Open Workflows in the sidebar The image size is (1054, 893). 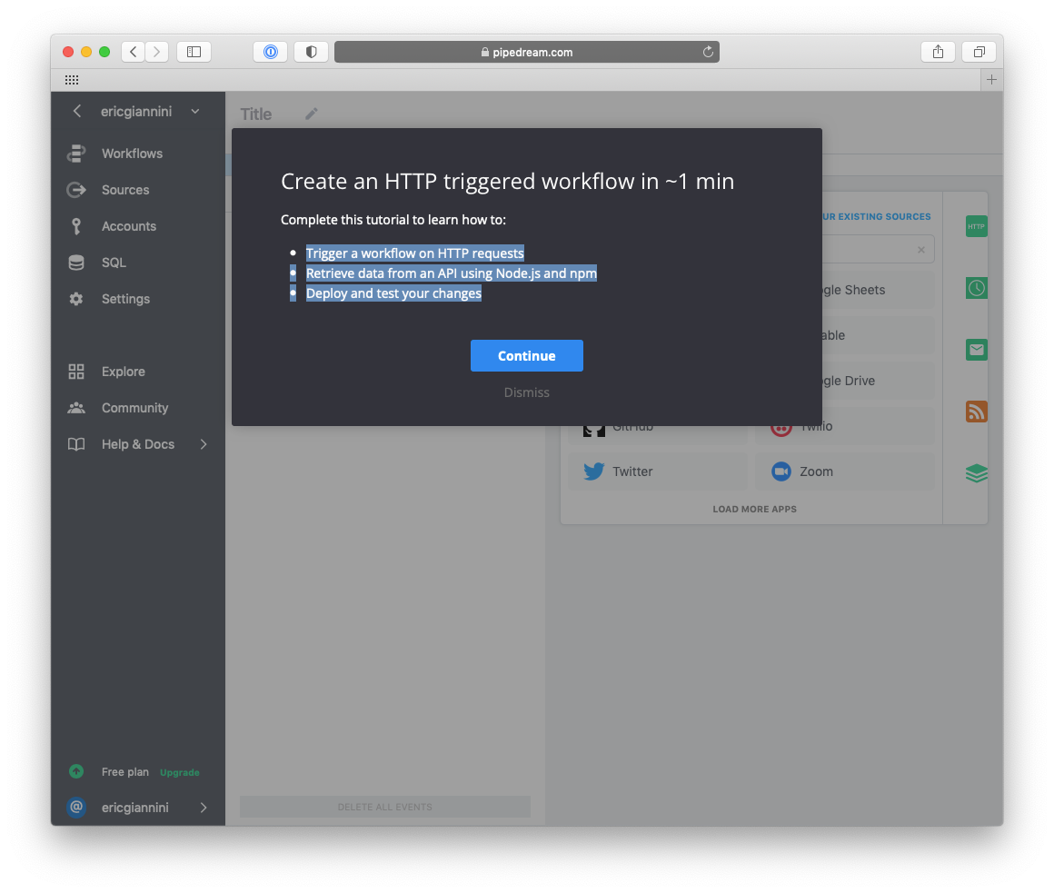click(x=132, y=154)
